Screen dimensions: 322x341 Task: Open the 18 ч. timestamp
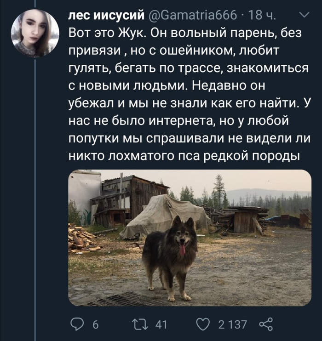(262, 15)
